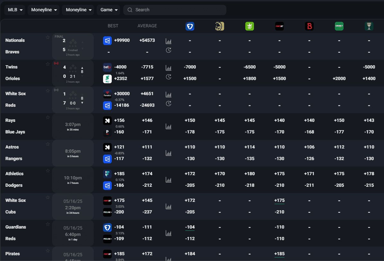The height and width of the screenshot is (261, 384).
Task: Open the MLB league dropdown
Action: coord(14,10)
